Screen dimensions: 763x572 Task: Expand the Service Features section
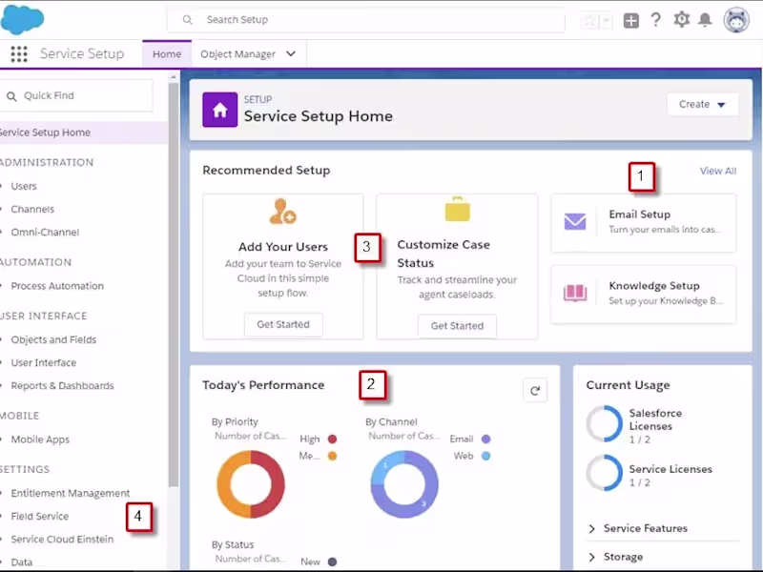(591, 529)
